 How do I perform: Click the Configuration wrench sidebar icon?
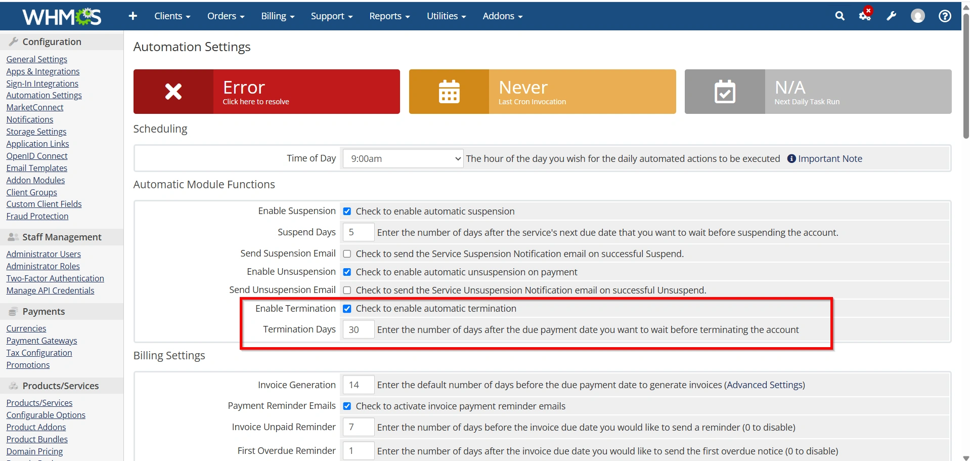(14, 41)
